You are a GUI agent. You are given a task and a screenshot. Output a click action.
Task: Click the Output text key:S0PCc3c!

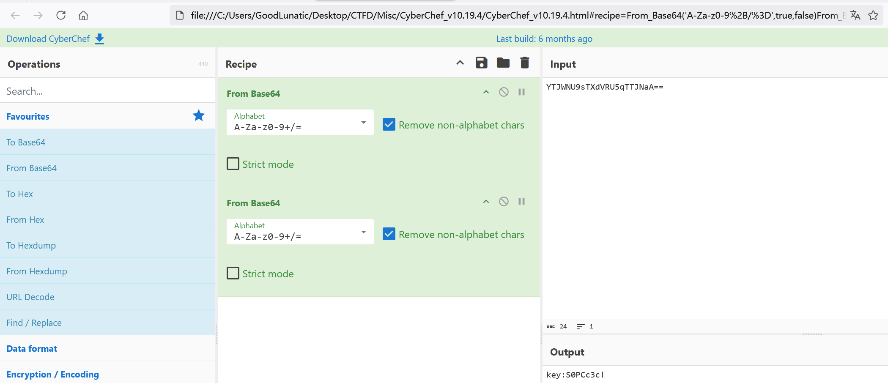(575, 375)
